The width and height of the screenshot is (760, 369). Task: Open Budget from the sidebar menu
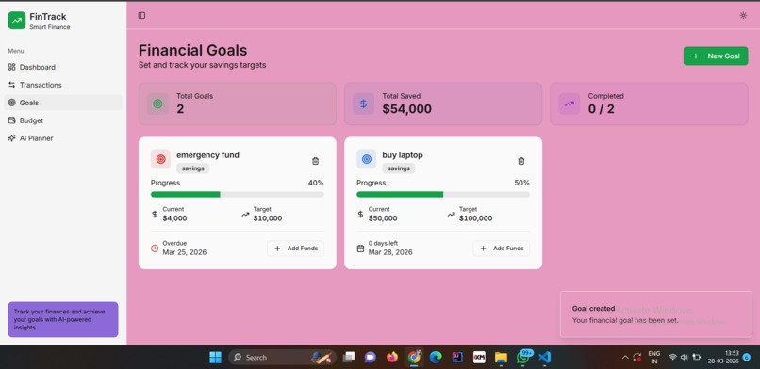pos(63,120)
